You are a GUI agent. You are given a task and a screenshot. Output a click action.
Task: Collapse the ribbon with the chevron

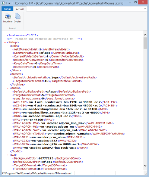(145, 9)
